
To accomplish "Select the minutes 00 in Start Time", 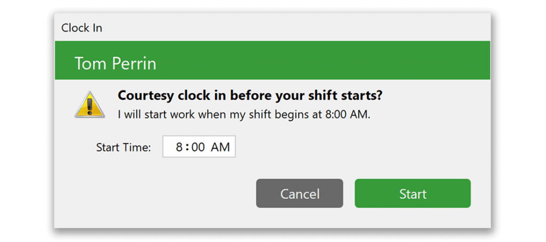I will (198, 147).
